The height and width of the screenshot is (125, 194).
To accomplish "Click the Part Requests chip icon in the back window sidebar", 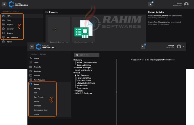I will coord(3,37).
